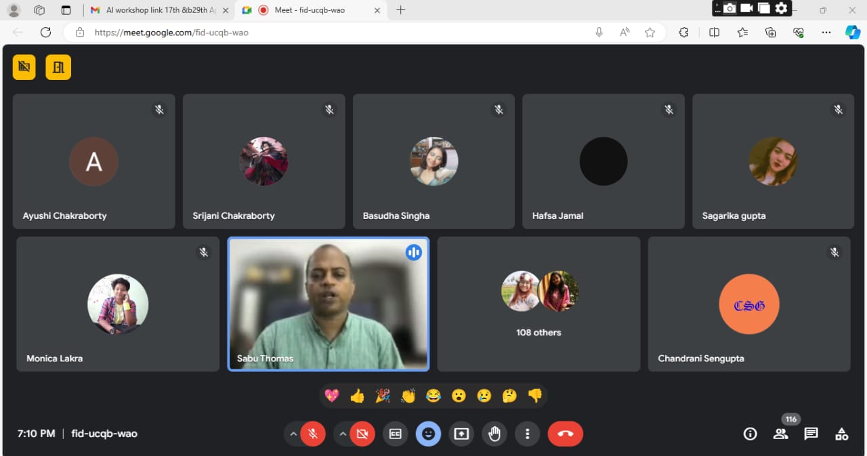The height and width of the screenshot is (456, 867).
Task: Click the red leave call button
Action: point(565,434)
